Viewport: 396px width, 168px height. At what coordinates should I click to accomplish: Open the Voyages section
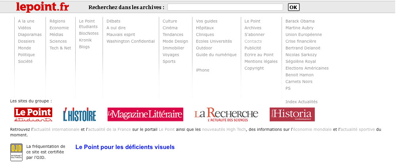tap(171, 55)
